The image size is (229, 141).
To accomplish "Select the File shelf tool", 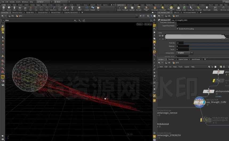I will click(x=98, y=8).
